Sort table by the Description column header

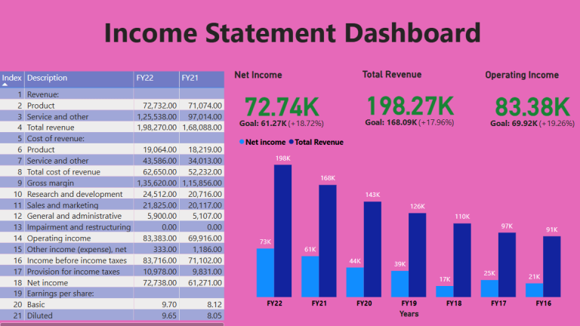pos(48,78)
